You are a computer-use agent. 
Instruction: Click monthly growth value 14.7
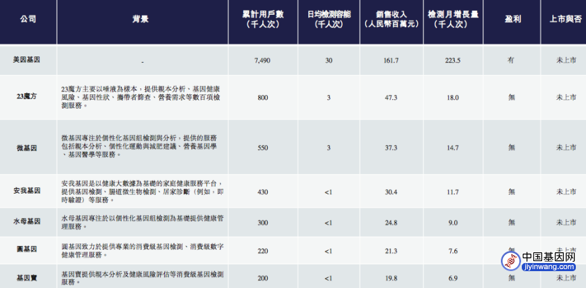tap(453, 148)
